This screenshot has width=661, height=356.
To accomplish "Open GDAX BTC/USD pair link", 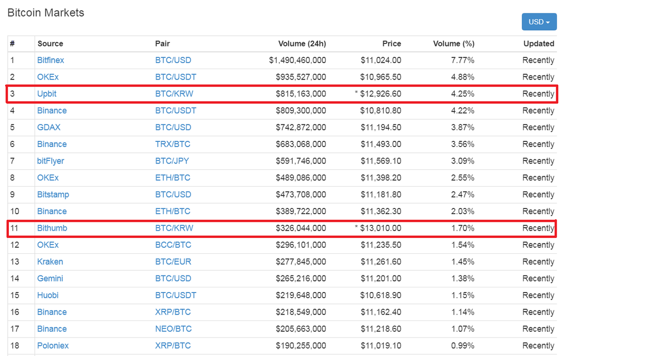I will click(x=173, y=127).
